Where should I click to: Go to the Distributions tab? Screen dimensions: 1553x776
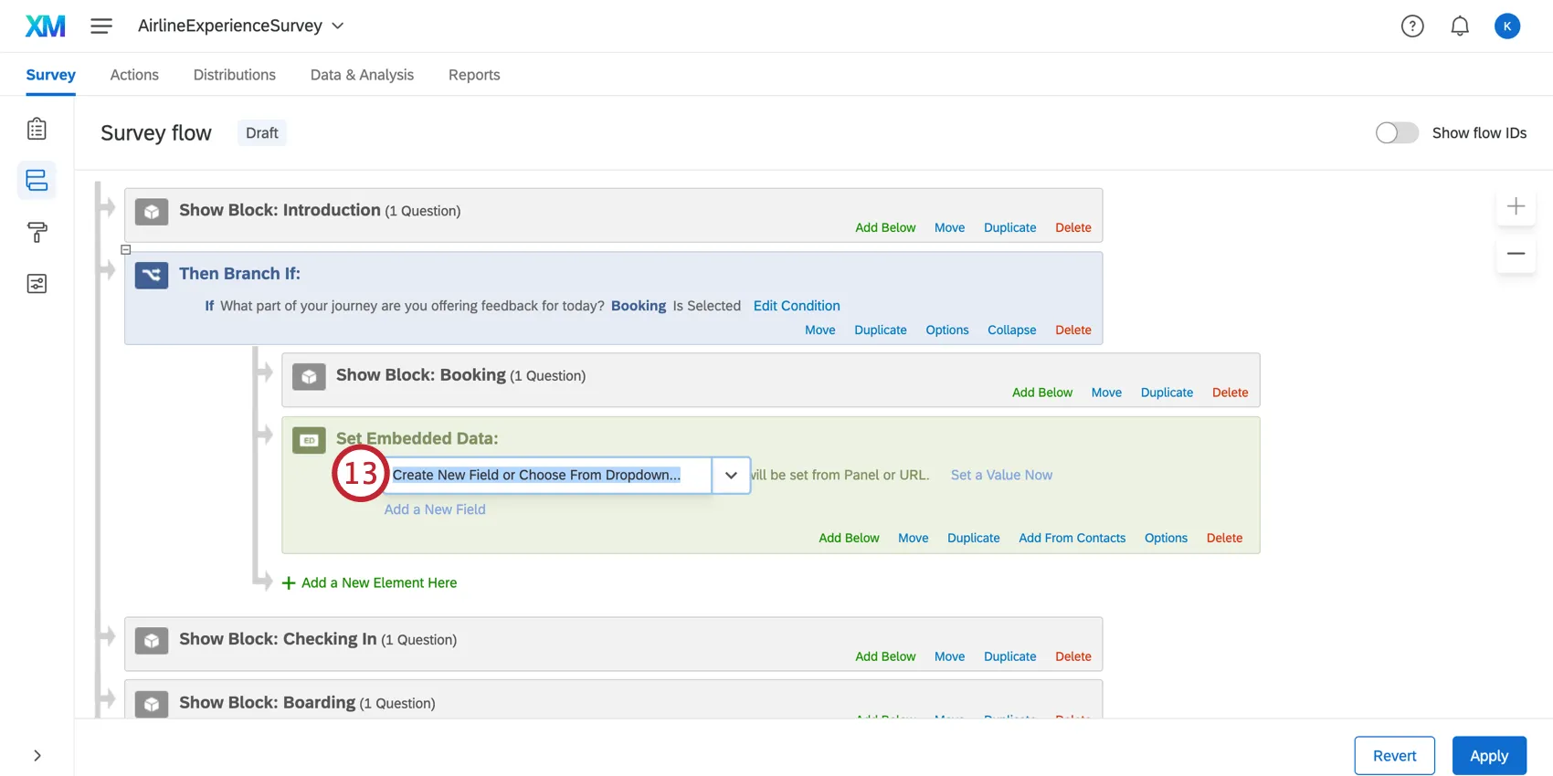point(235,75)
